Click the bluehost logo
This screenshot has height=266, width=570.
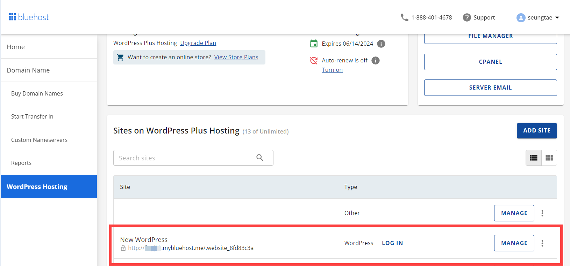(29, 17)
